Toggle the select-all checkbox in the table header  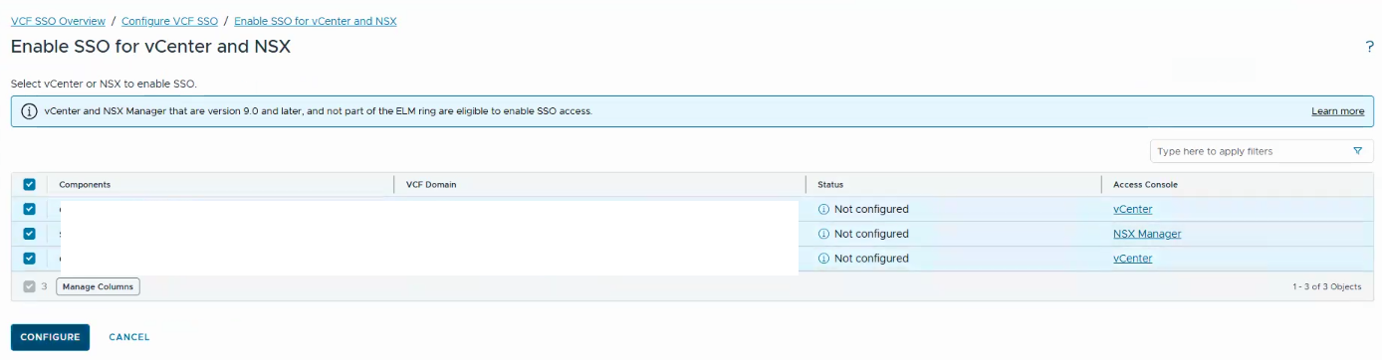(29, 185)
